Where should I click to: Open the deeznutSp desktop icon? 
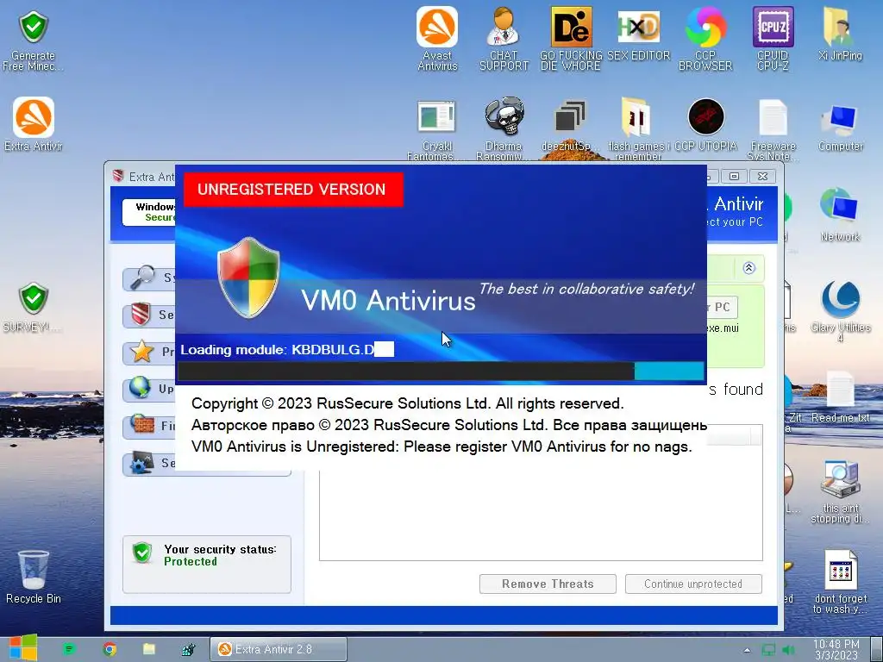tap(570, 125)
